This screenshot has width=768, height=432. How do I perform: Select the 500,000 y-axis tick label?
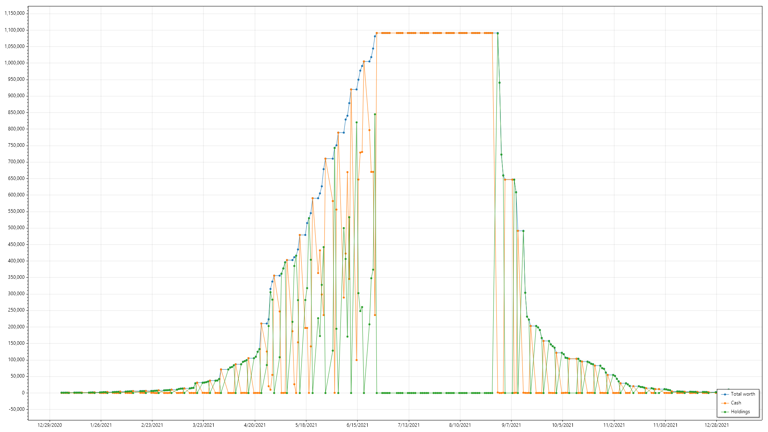tap(16, 228)
